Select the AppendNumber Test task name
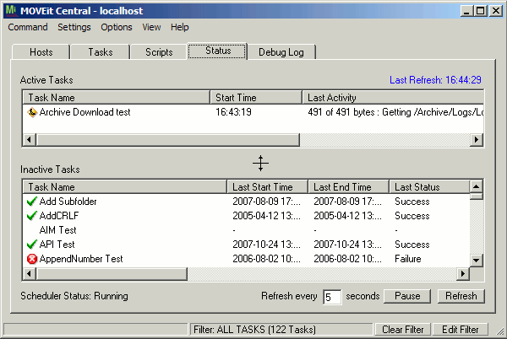The height and width of the screenshot is (339, 507). coord(81,259)
